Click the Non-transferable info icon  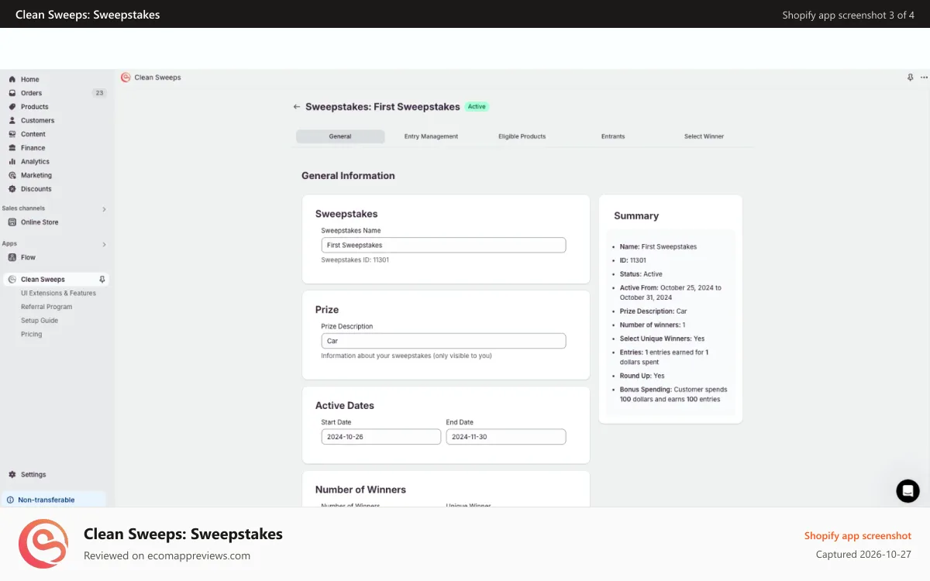tap(9, 500)
